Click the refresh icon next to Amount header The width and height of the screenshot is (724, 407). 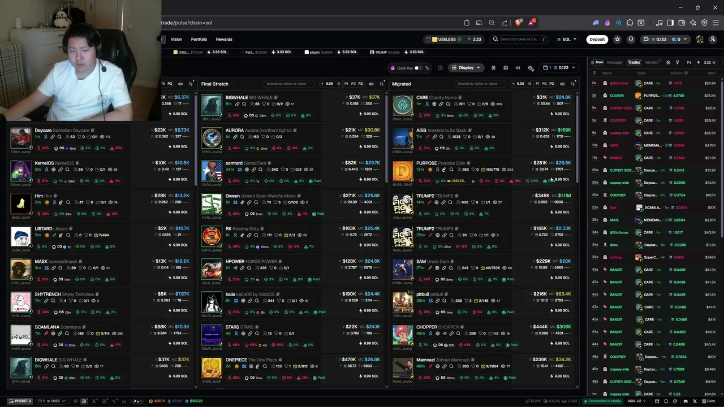(x=686, y=73)
